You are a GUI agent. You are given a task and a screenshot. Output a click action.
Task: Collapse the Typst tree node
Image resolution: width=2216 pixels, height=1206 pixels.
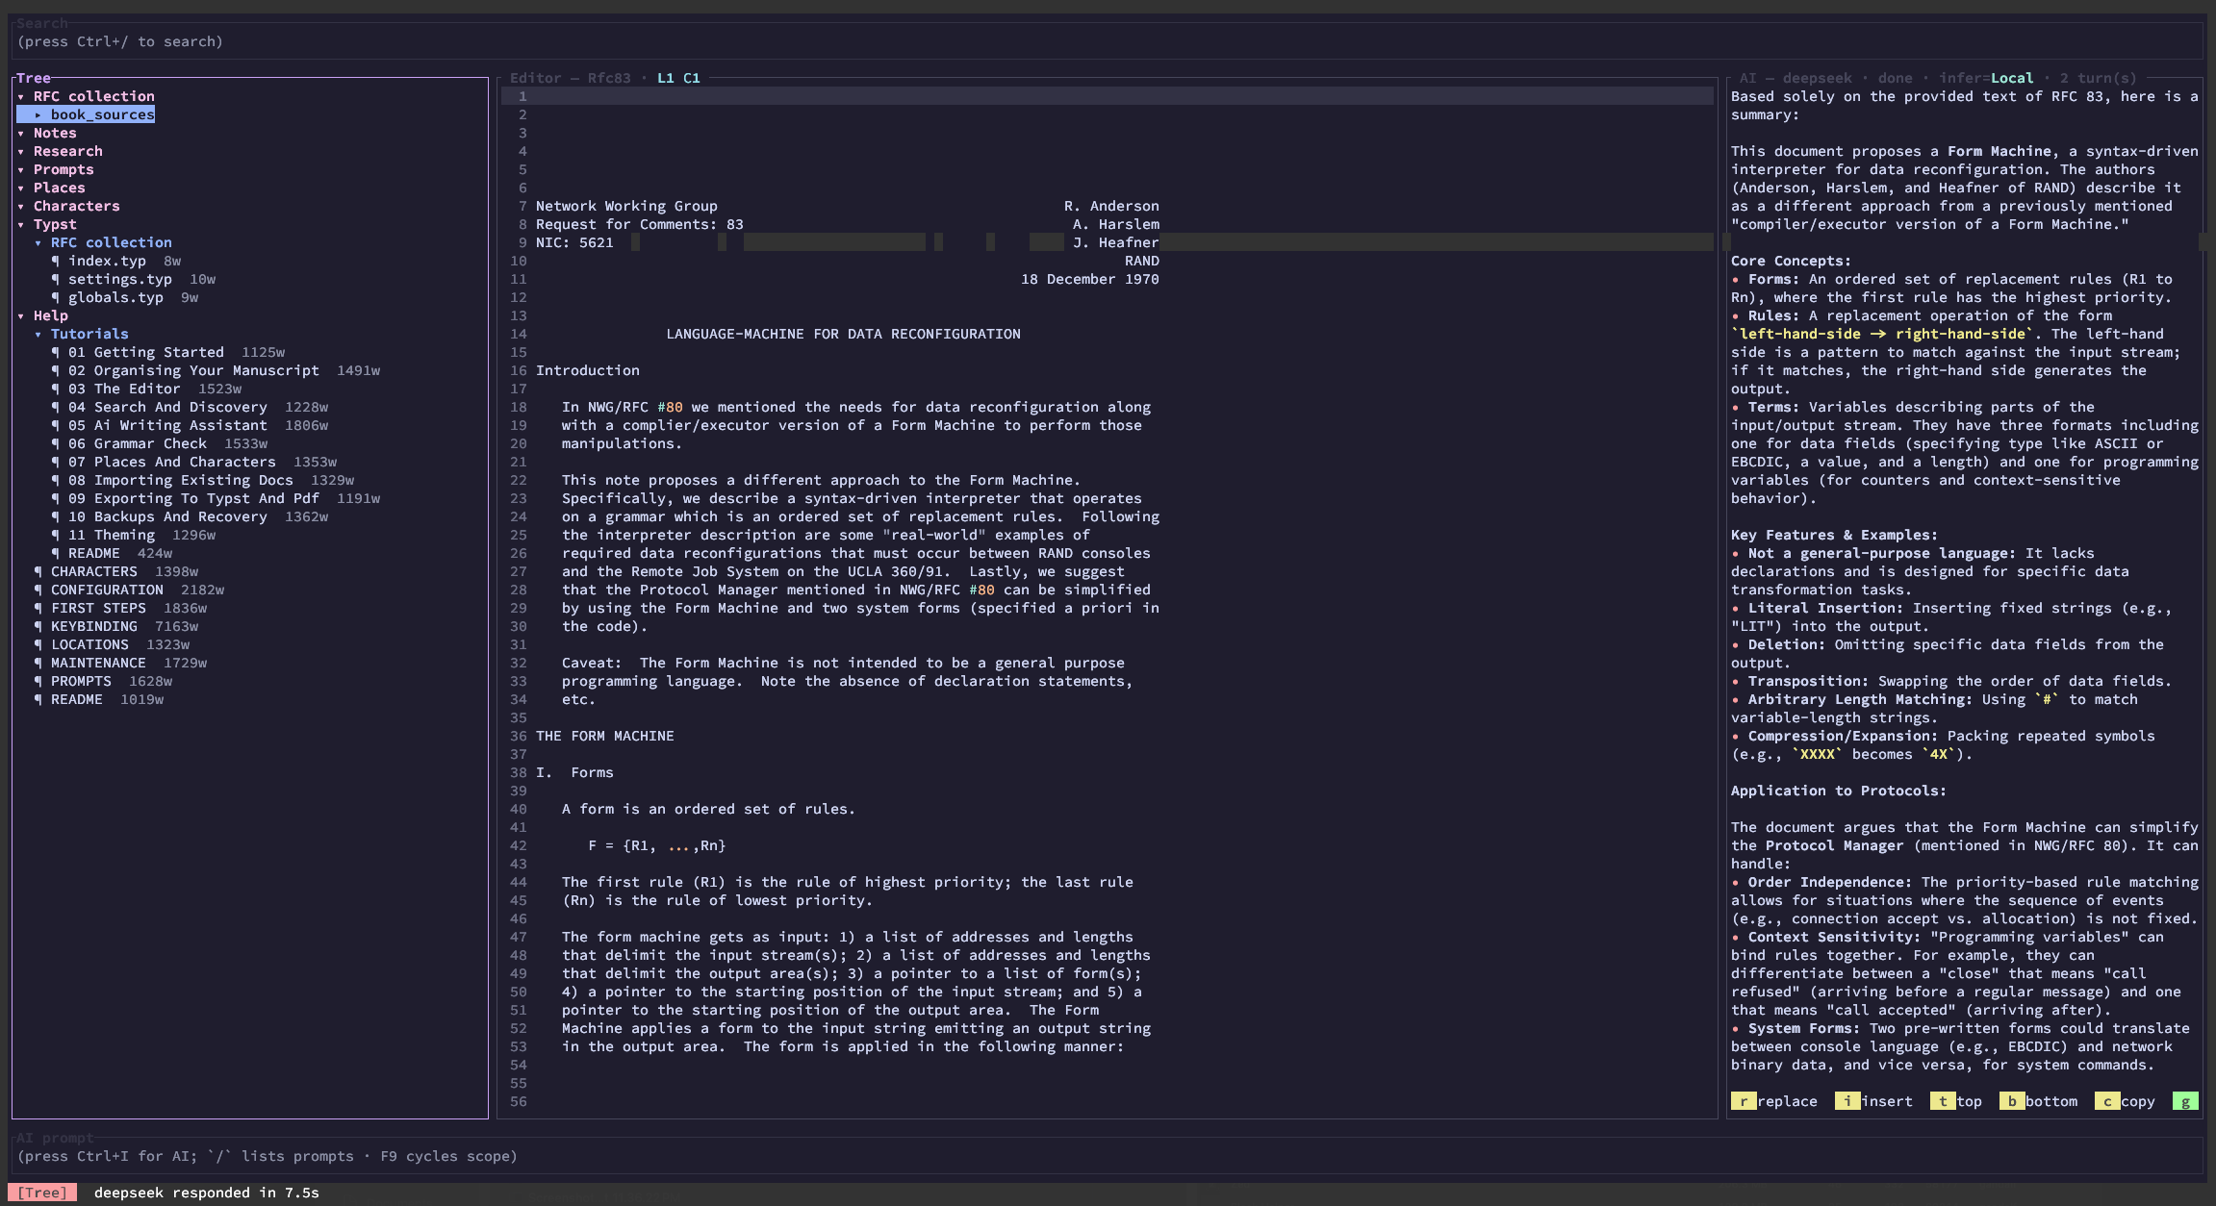coord(20,224)
